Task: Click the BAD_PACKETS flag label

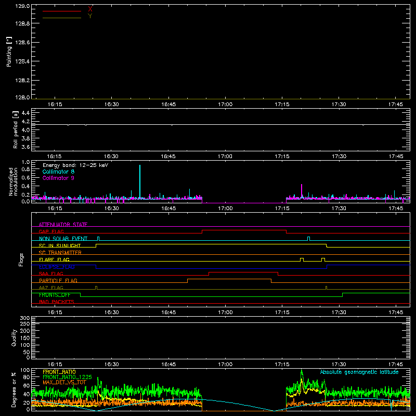Action: 57,302
